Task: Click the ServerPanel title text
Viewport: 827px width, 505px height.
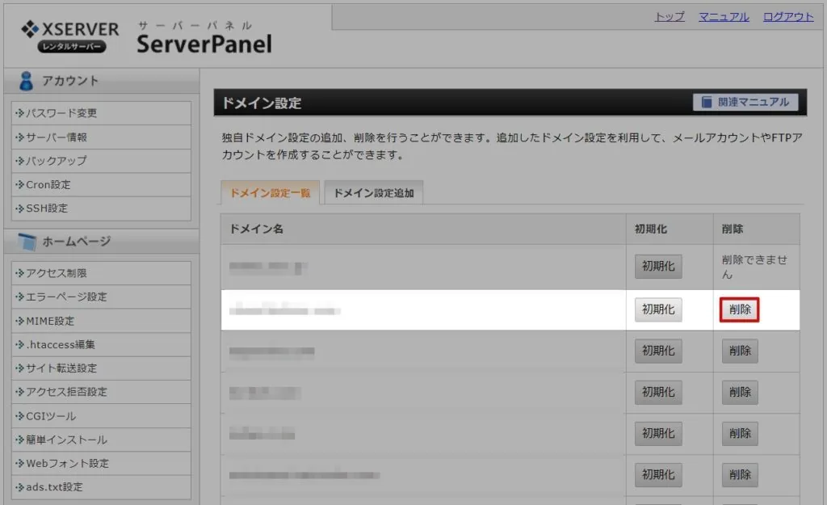Action: pos(204,44)
